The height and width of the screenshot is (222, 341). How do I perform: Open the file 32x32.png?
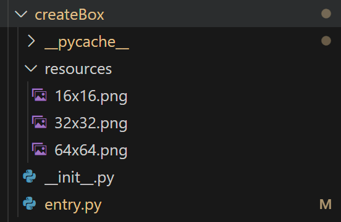point(91,123)
